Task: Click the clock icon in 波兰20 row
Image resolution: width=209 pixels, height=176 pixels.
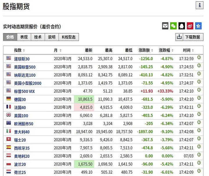Action: (199, 163)
